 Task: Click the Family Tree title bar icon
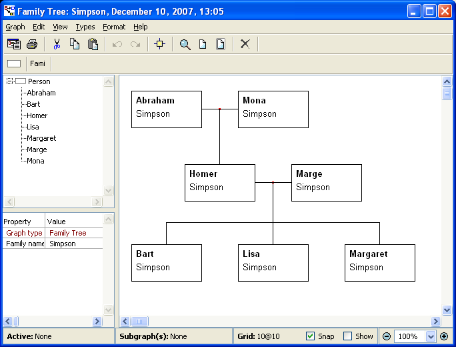(x=9, y=11)
